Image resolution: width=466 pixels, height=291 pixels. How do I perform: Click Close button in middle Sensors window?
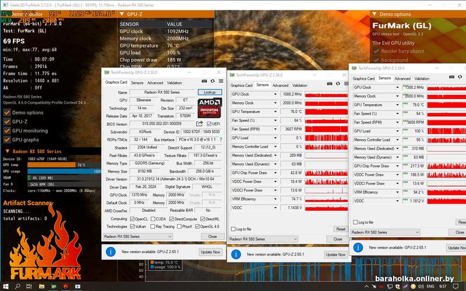point(338,239)
